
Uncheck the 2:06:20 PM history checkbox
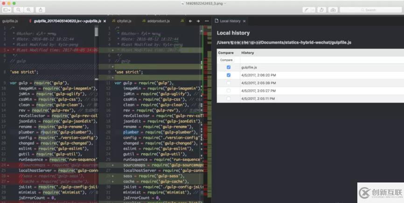pyautogui.click(x=228, y=75)
